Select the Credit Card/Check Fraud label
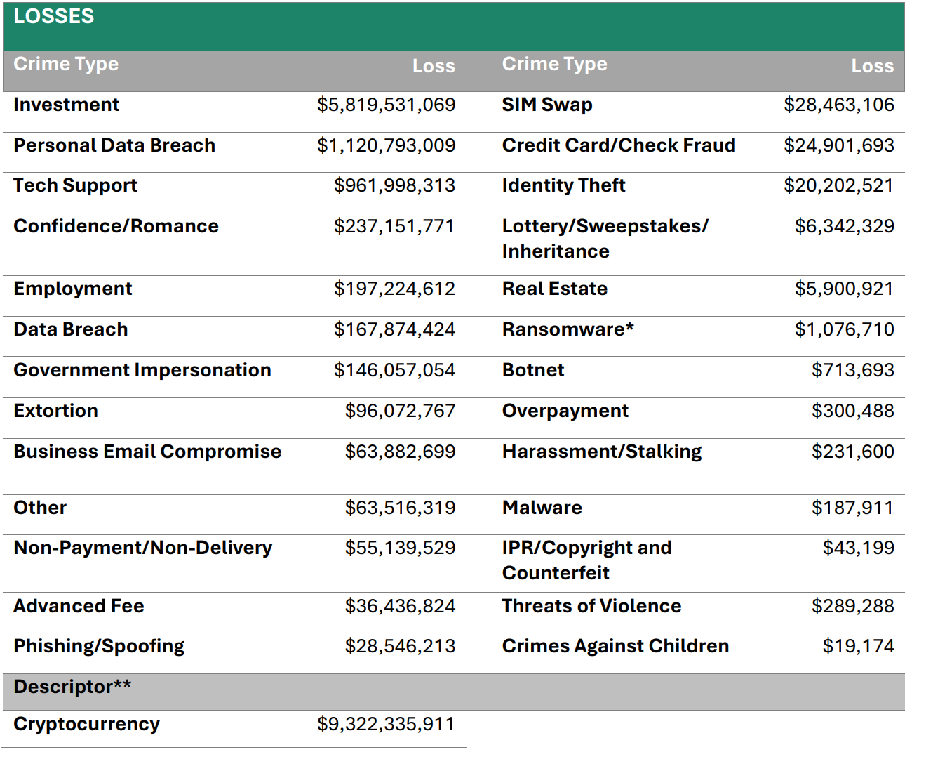This screenshot has height=764, width=926. (x=619, y=145)
